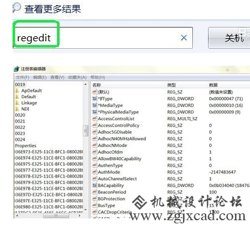The width and height of the screenshot is (250, 229).
Task: Open the 编辑(E) menu
Action: click(39, 78)
